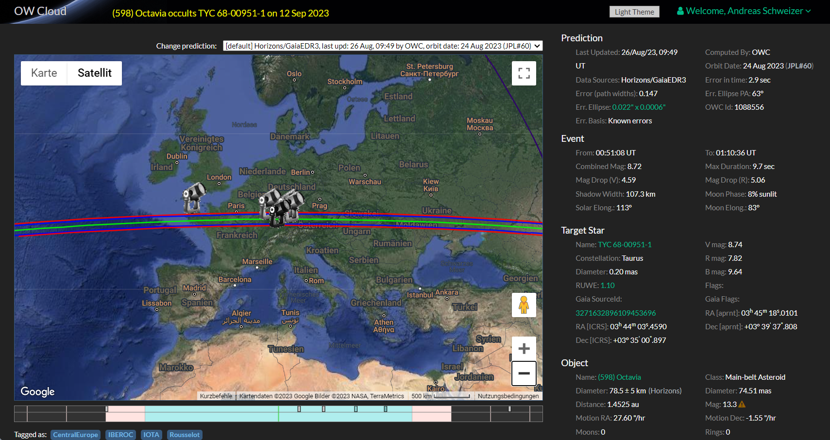Click the green center line on the timeline bar

(x=278, y=414)
